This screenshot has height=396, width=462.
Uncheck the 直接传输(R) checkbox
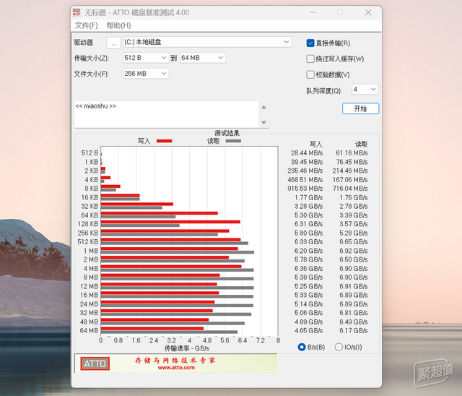pos(310,43)
